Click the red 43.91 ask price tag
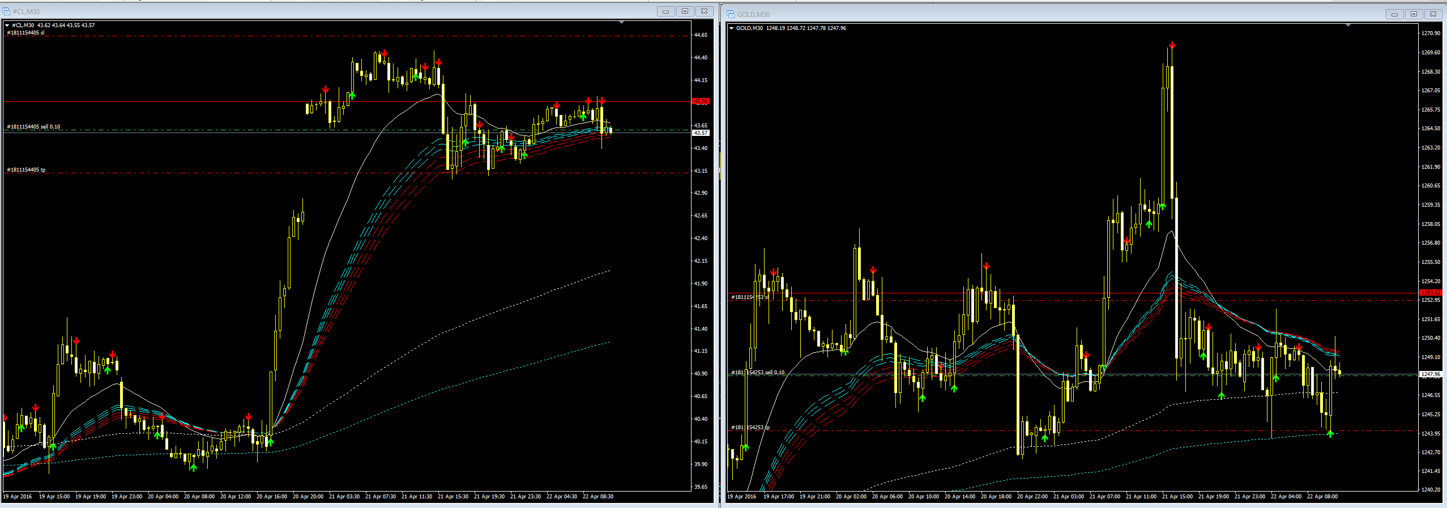1447x508 pixels. point(701,101)
